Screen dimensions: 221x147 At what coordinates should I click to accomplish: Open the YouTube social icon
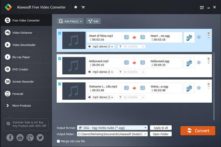click(20, 137)
